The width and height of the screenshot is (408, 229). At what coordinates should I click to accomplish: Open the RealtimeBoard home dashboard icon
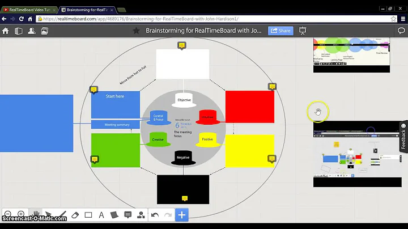6,31
